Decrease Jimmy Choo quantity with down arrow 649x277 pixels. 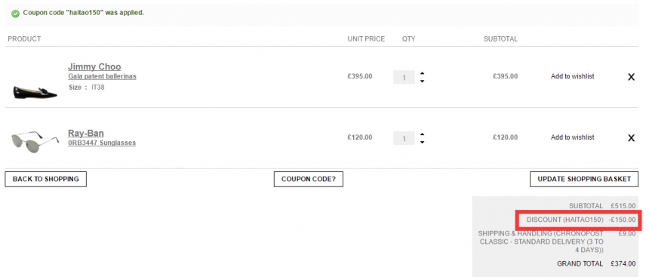[422, 82]
